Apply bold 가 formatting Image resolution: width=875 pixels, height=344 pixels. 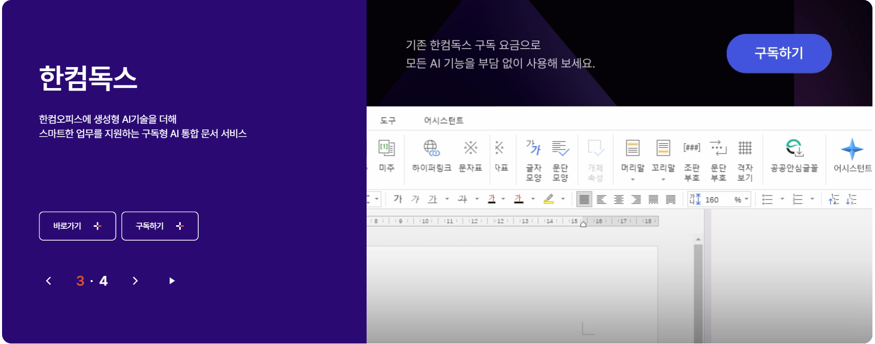pyautogui.click(x=398, y=199)
